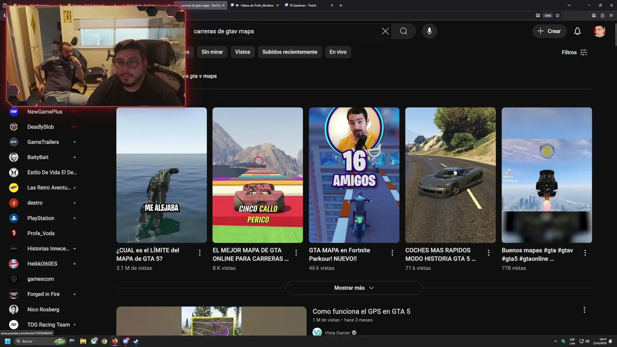
Task: Select the 'Vistos' filter chip
Action: click(242, 52)
